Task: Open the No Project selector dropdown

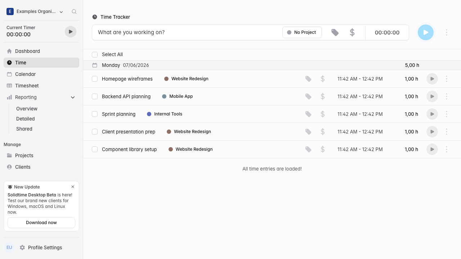Action: click(x=302, y=32)
